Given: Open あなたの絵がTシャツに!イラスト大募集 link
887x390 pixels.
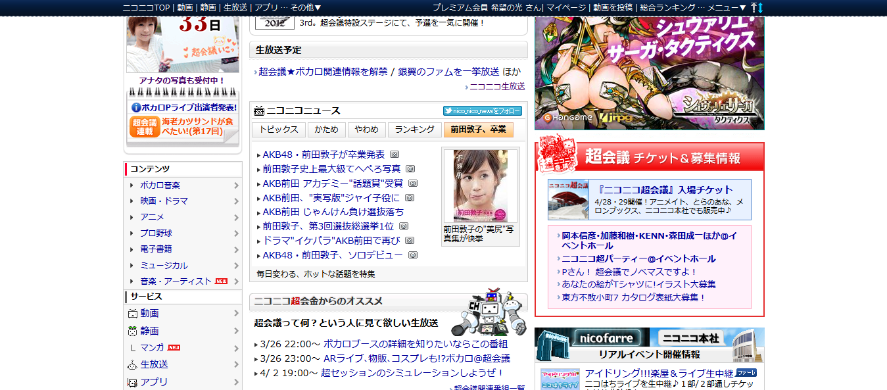Looking at the screenshot, I should pos(638,284).
